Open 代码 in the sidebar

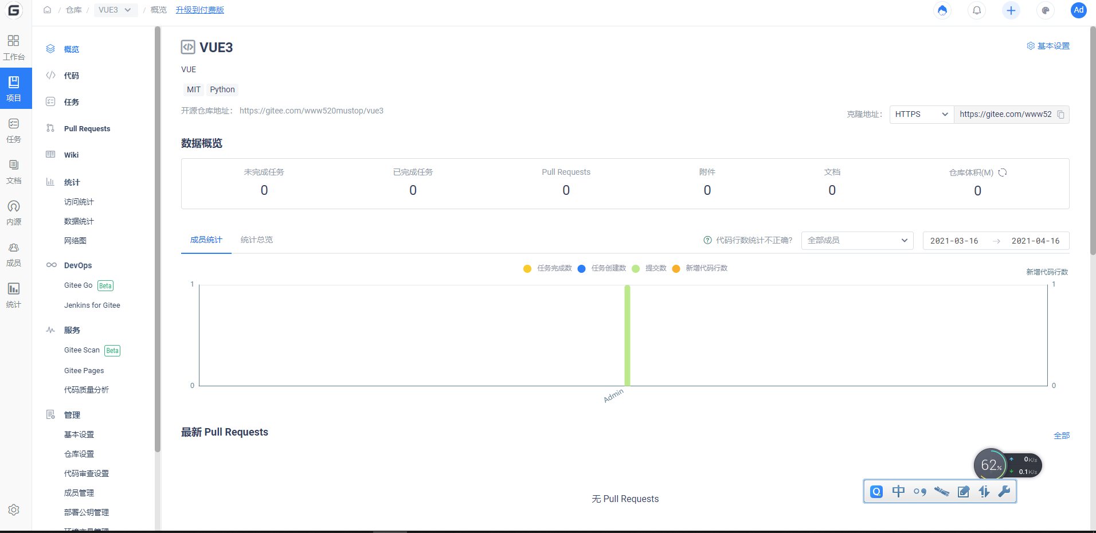[72, 76]
